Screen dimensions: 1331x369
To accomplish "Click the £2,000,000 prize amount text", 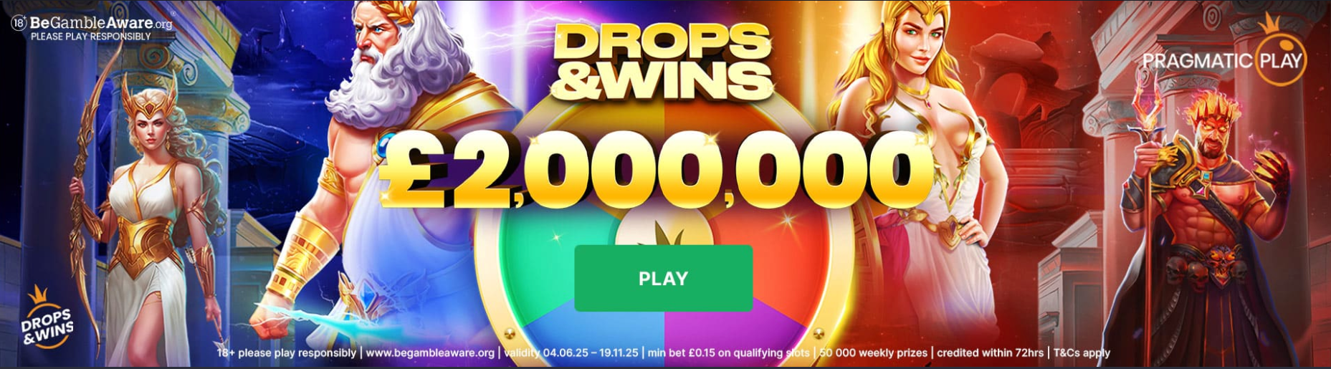I will (656, 172).
